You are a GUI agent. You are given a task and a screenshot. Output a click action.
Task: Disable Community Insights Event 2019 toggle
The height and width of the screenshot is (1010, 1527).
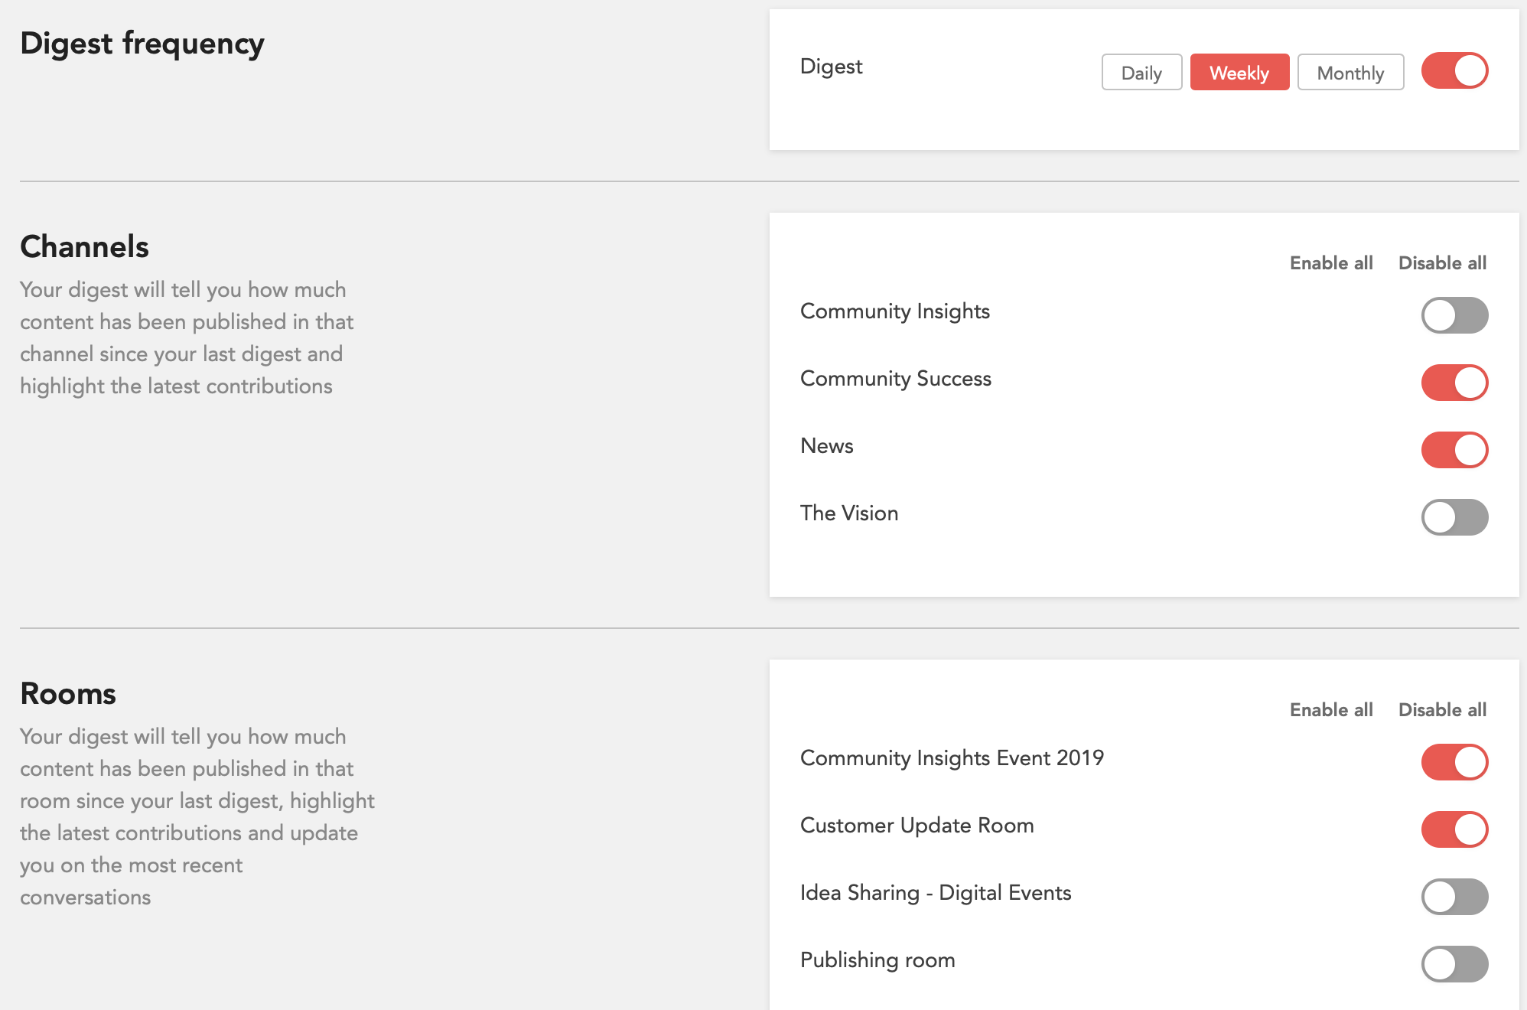(1454, 762)
